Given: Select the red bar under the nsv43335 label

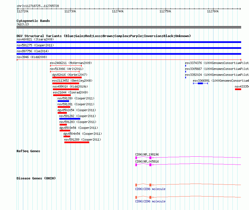Looking at the screenshot, I should 238,89.
